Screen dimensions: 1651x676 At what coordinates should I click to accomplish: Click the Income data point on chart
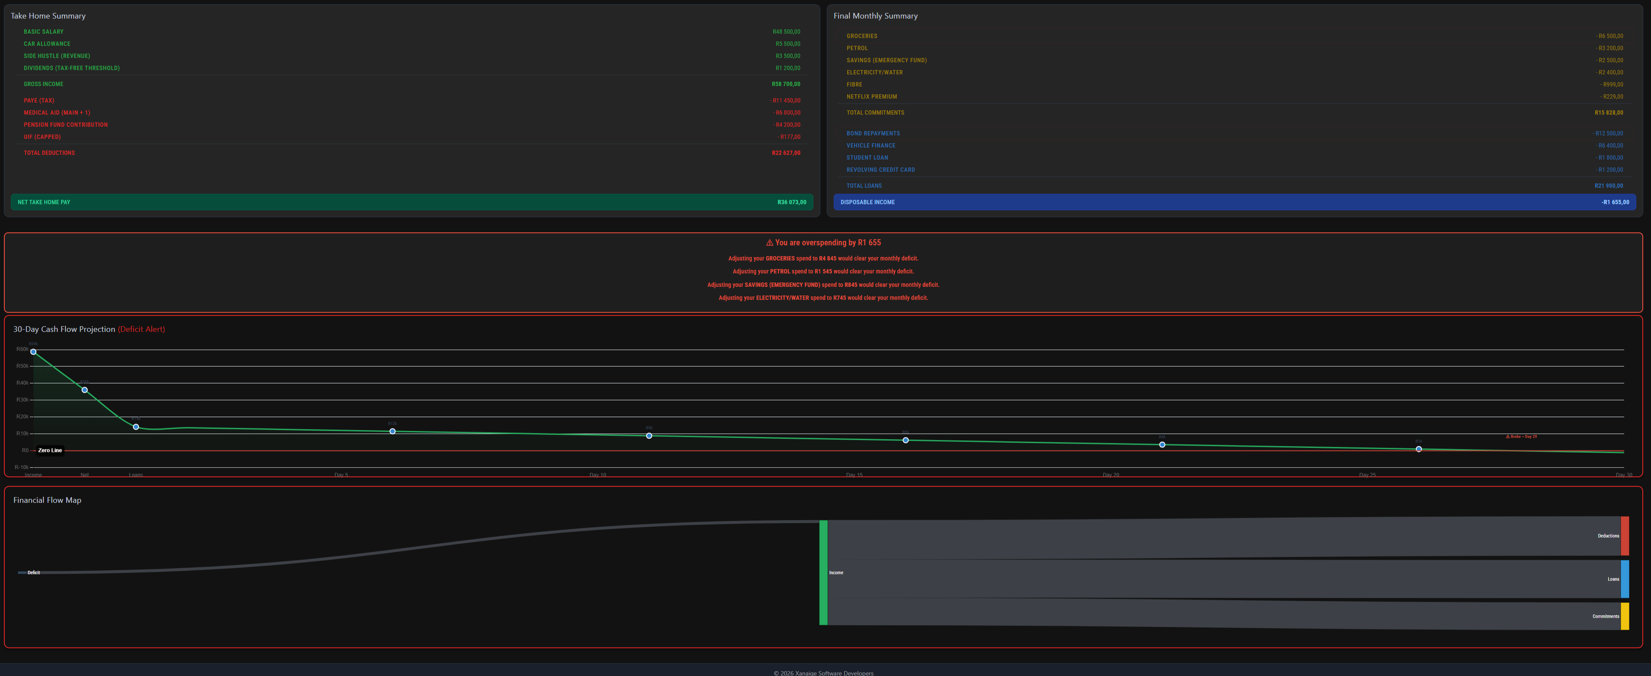pyautogui.click(x=33, y=351)
